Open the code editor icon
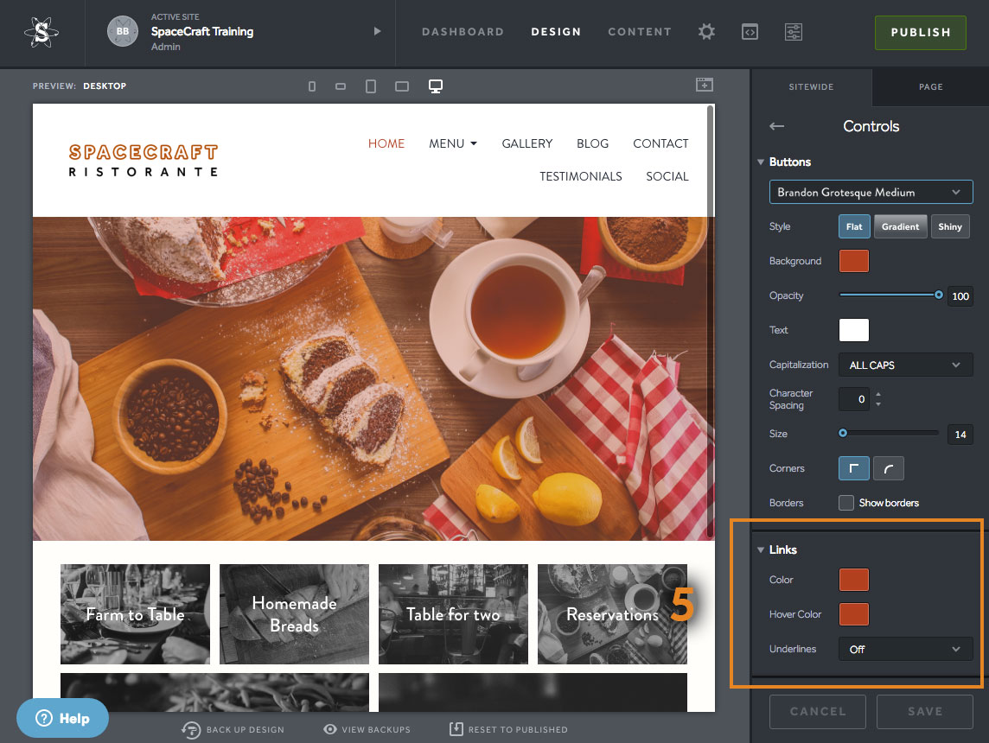The width and height of the screenshot is (989, 743). click(750, 31)
